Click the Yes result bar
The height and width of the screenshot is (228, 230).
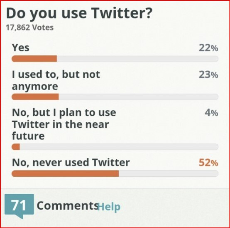(x=115, y=59)
